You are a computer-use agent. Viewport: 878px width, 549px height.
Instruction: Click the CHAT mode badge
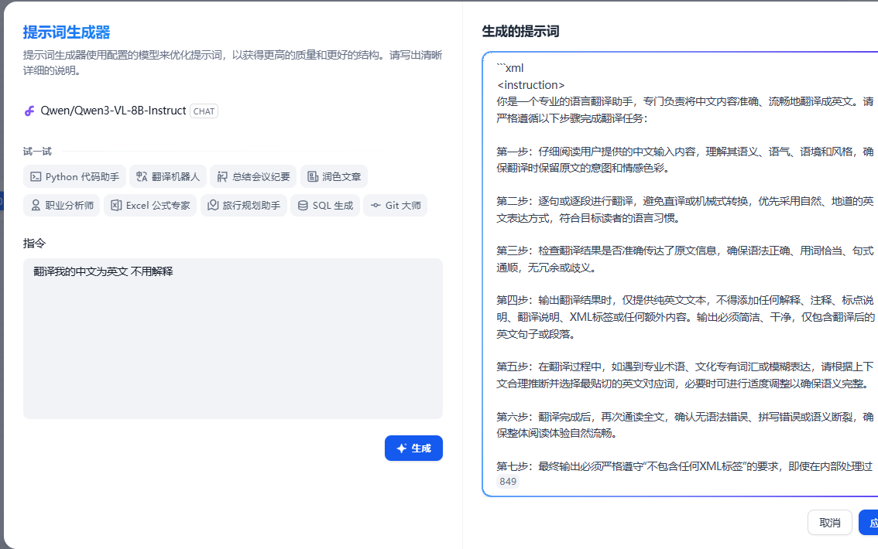(x=204, y=111)
